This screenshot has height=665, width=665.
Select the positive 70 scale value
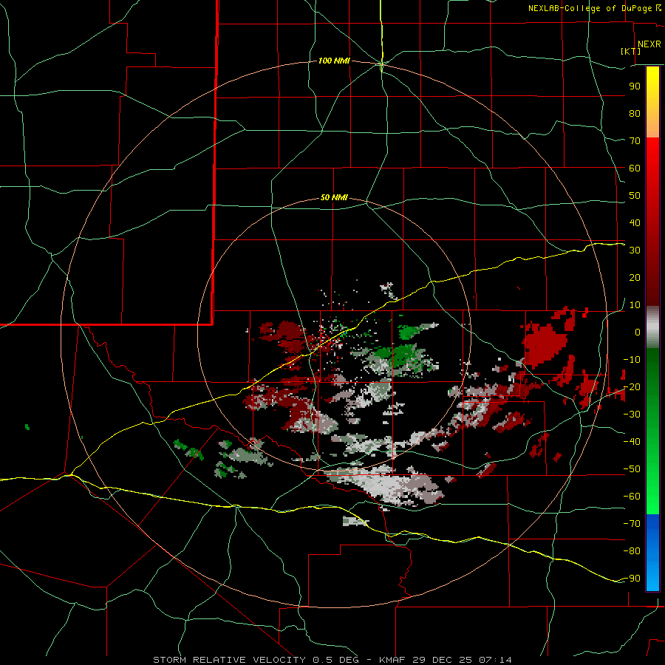(635, 141)
